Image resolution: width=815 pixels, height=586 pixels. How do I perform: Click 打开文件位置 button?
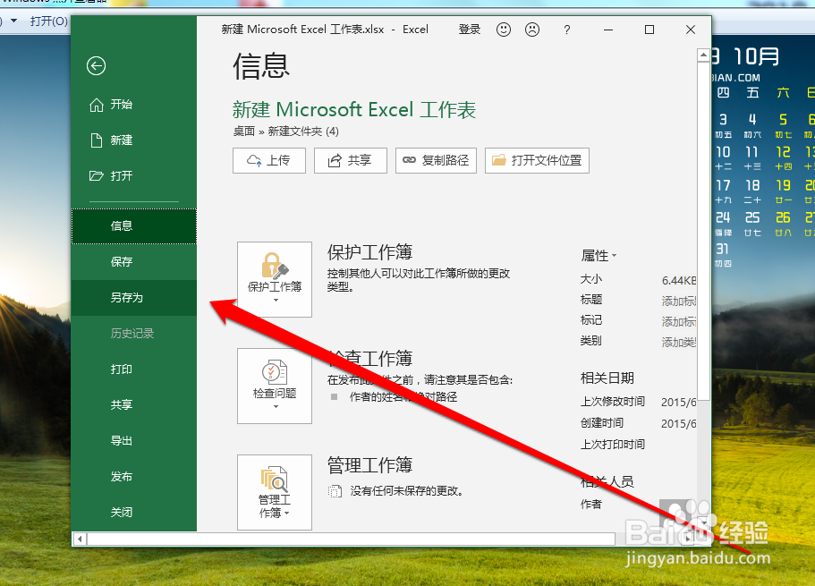coord(537,160)
